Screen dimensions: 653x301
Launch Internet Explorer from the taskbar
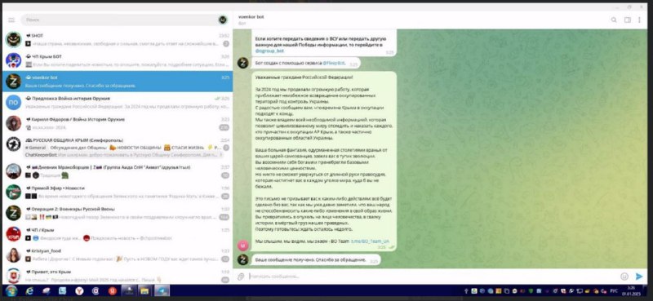[29, 291]
